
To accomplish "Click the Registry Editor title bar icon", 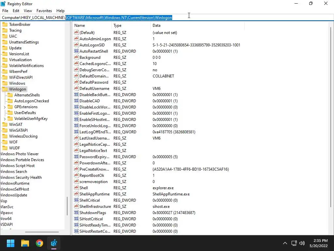I will [x=3, y=4].
